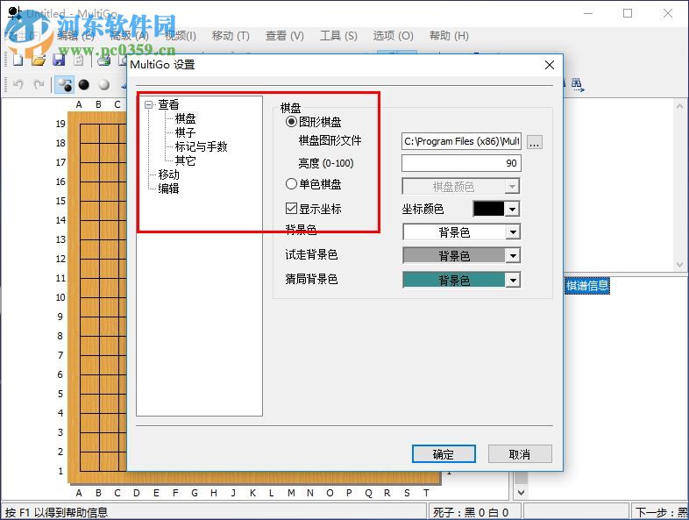The width and height of the screenshot is (689, 520).
Task: Click the board image file path field
Action: 461,141
